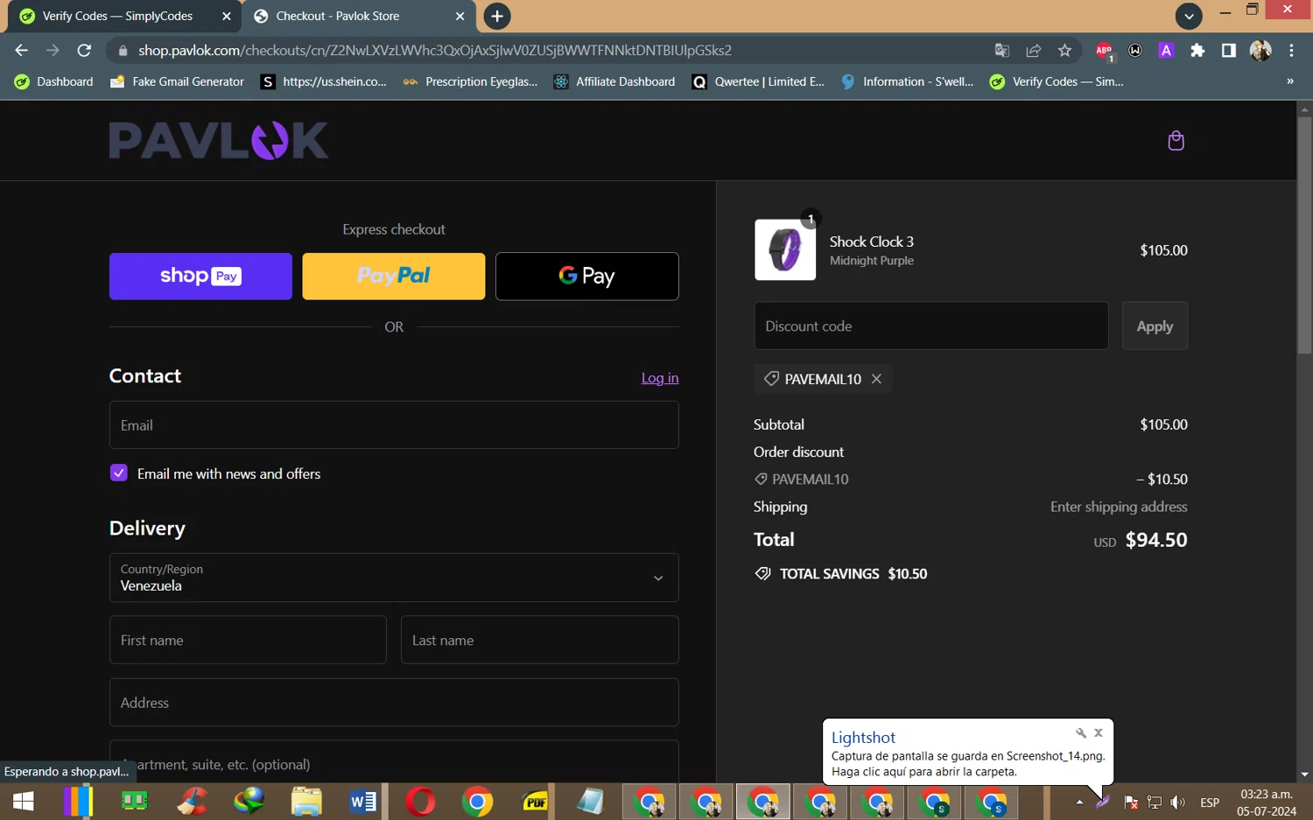
Task: Click the Total amount $94.50
Action: (1156, 540)
